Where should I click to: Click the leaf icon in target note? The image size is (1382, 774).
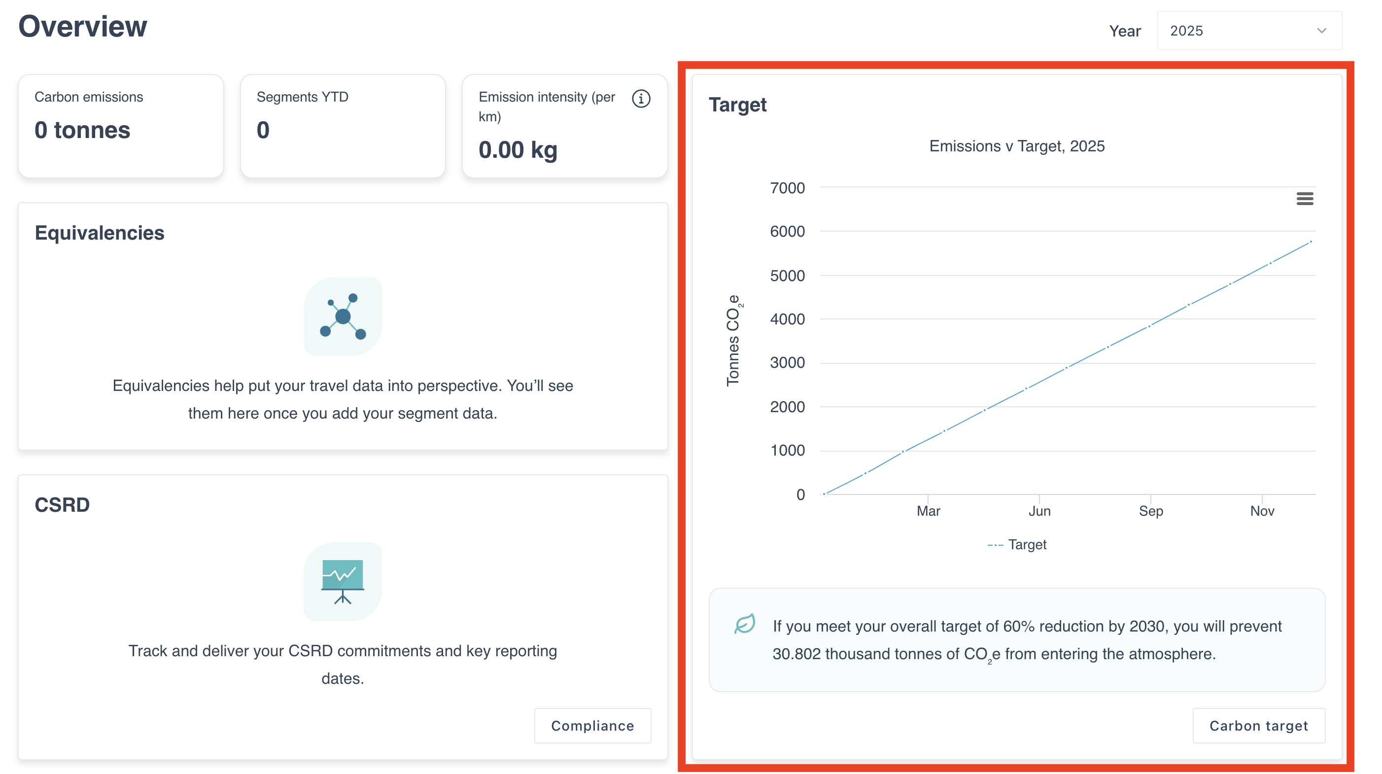745,624
